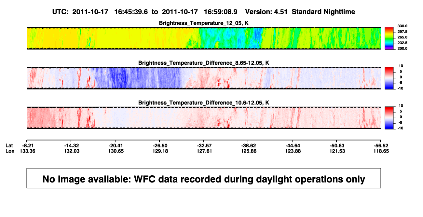Select the 10.6-12.05 difference image strip

(204, 117)
